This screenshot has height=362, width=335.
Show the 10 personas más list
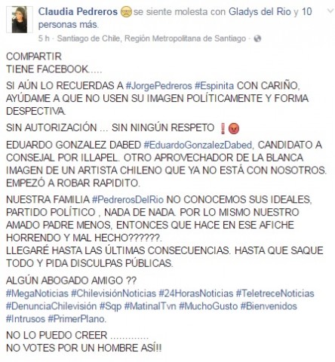pos(175,18)
